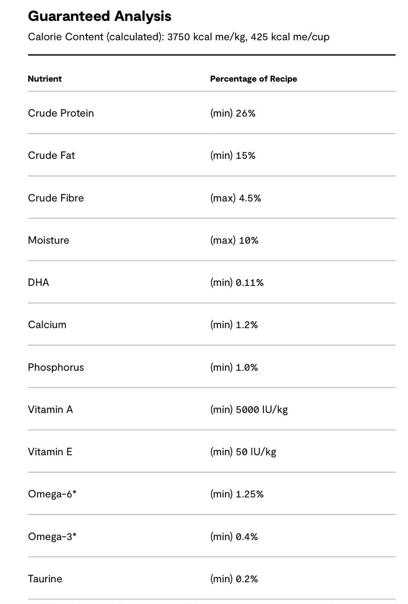Select the Taurine row label
The width and height of the screenshot is (408, 604).
click(45, 579)
